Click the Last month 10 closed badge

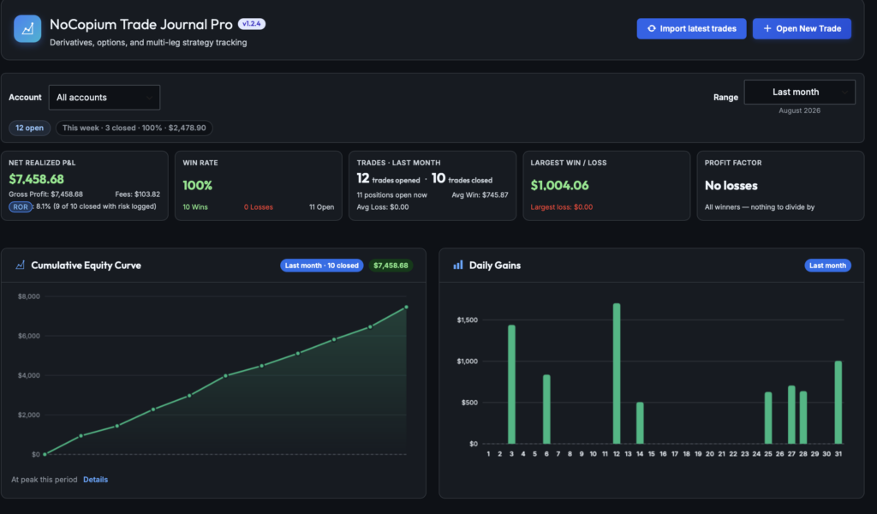coord(322,265)
